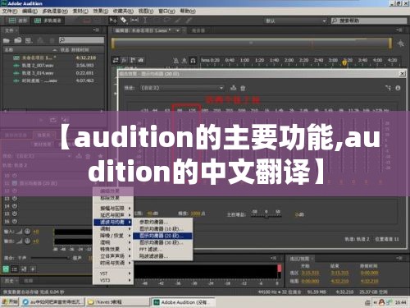The height and width of the screenshot is (308, 410).
Task: Click the info icon in the equalizer dialog
Action: click(x=398, y=88)
